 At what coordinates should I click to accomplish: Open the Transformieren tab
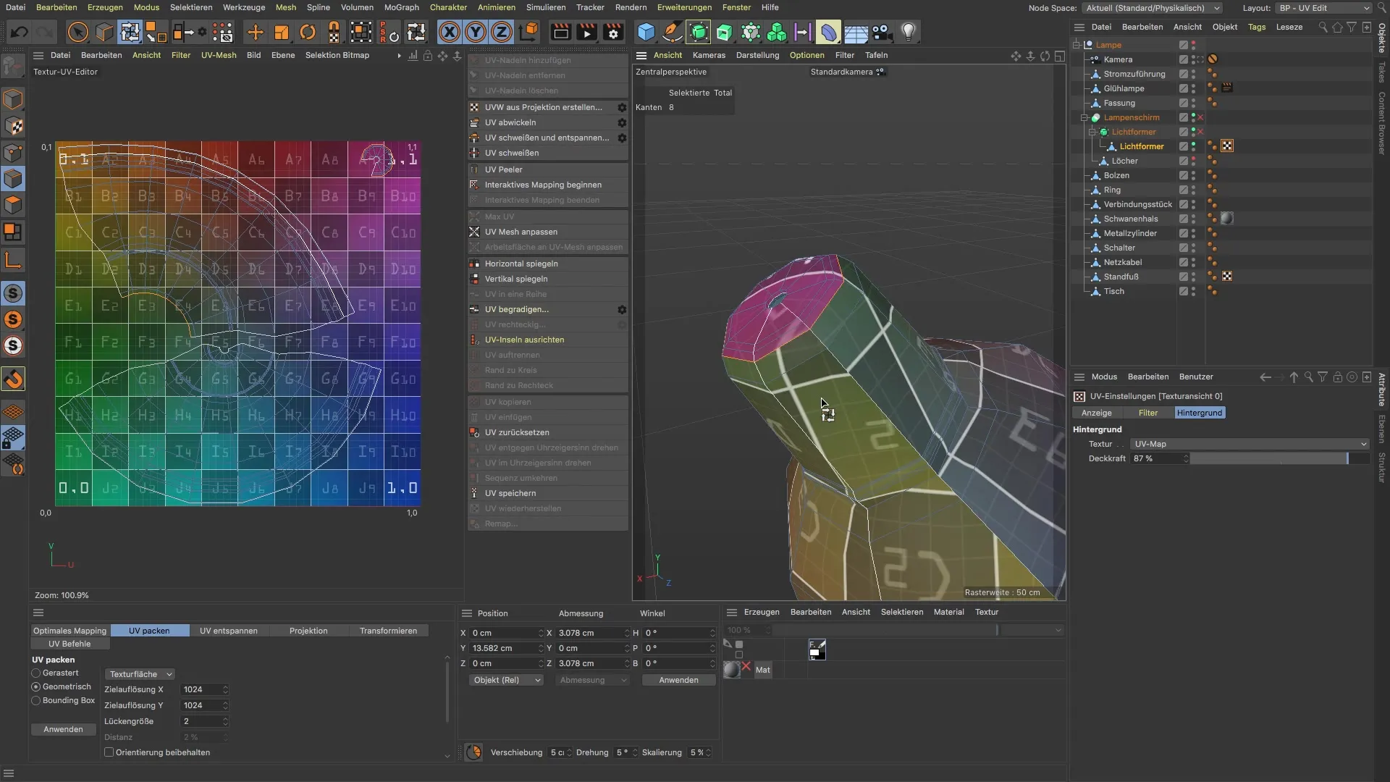coord(388,631)
